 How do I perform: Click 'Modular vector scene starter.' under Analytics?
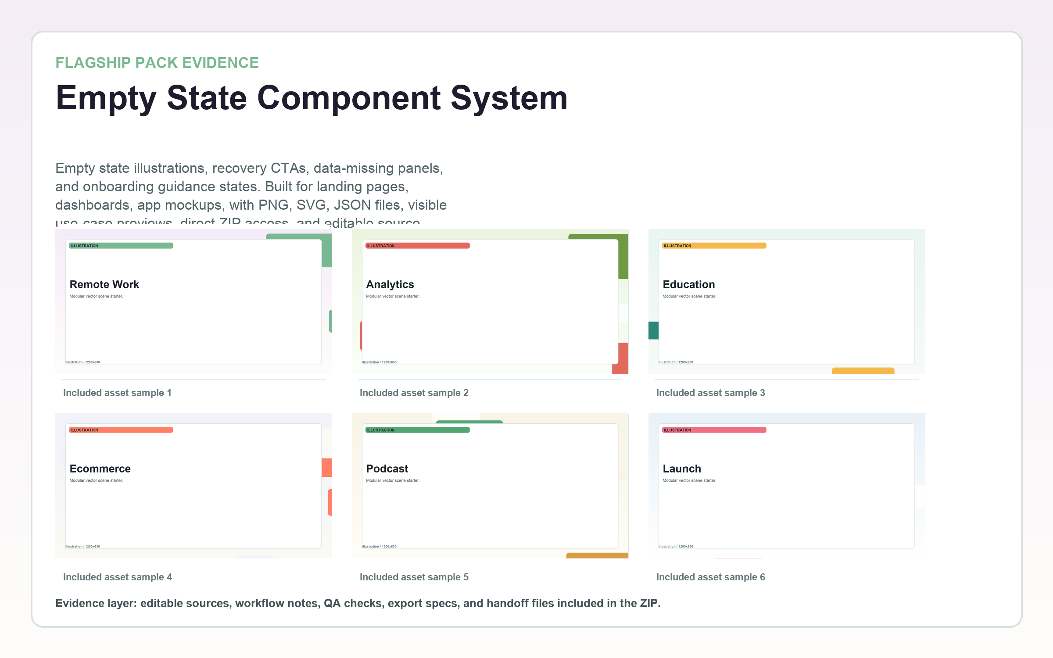[x=393, y=297]
